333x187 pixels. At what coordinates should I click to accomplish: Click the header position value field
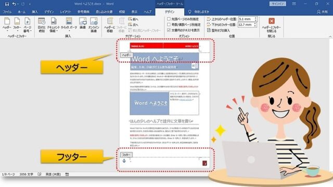pos(246,19)
